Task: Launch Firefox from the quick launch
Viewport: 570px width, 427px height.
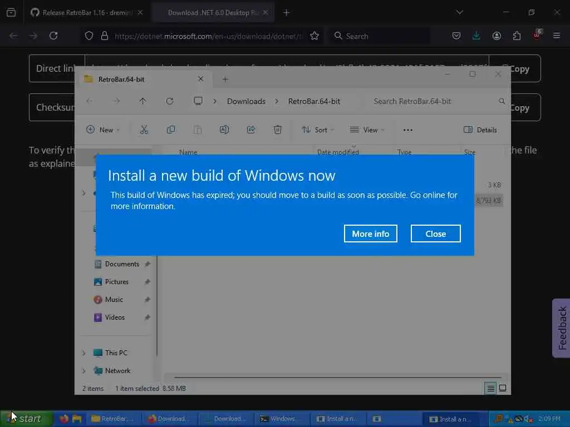Action: 64,419
